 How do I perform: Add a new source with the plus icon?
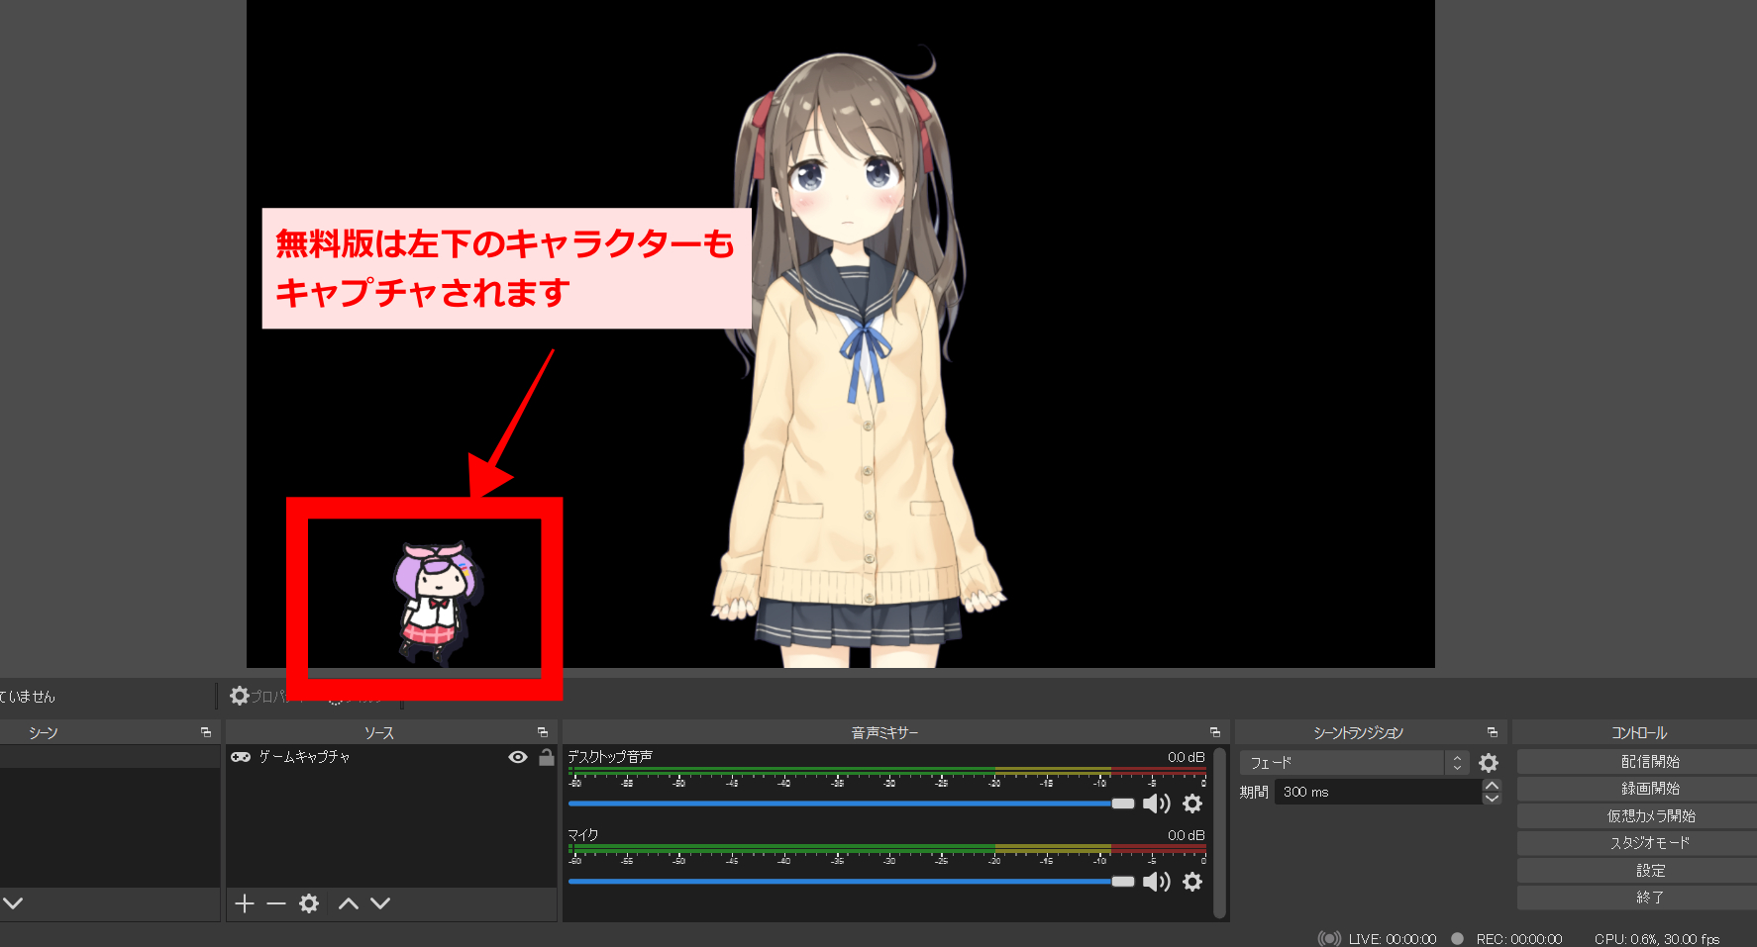click(244, 903)
